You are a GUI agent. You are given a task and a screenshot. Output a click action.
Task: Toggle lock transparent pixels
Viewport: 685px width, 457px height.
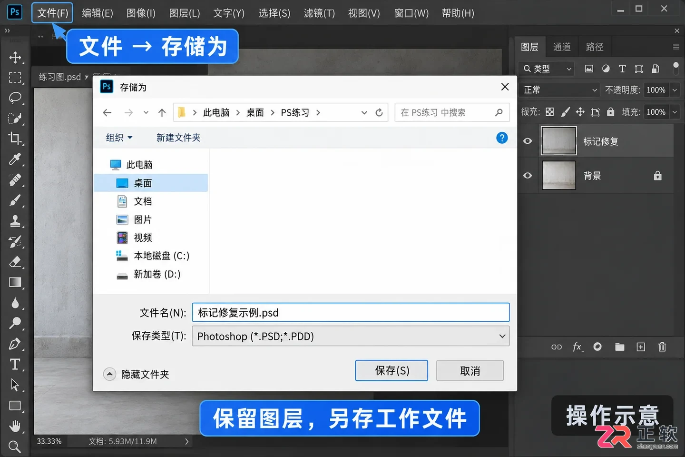click(x=549, y=112)
